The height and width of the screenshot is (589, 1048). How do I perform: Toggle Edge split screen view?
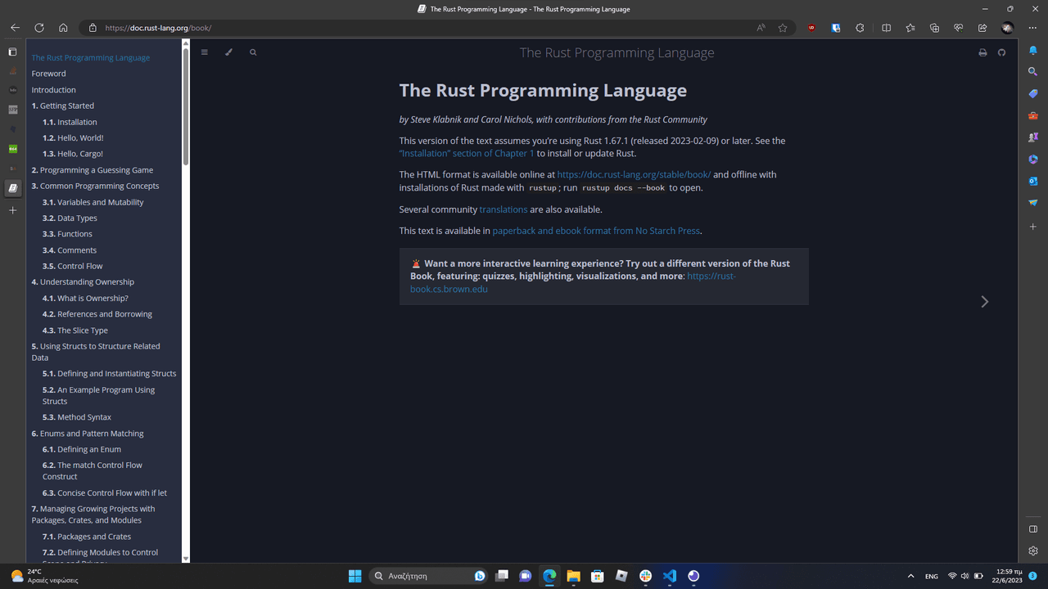tap(886, 28)
